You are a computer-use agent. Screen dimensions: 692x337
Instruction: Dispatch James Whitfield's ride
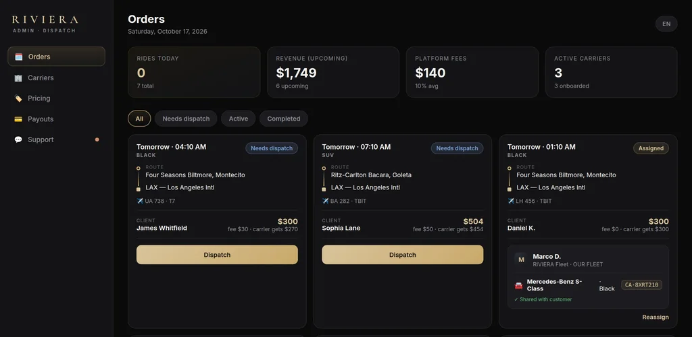point(217,255)
